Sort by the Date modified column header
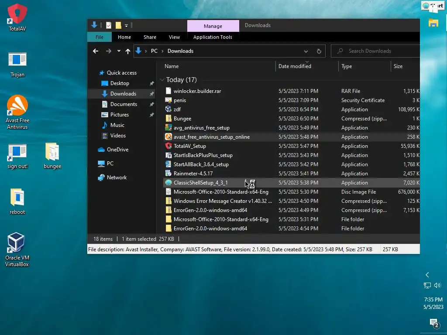The image size is (447, 335). pos(295,66)
